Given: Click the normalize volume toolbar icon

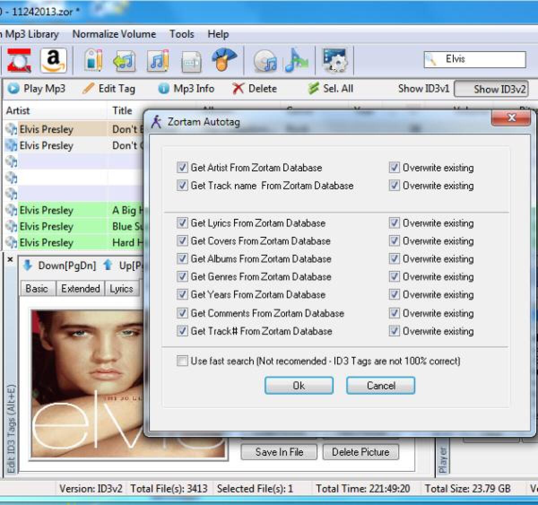Looking at the screenshot, I should [296, 60].
